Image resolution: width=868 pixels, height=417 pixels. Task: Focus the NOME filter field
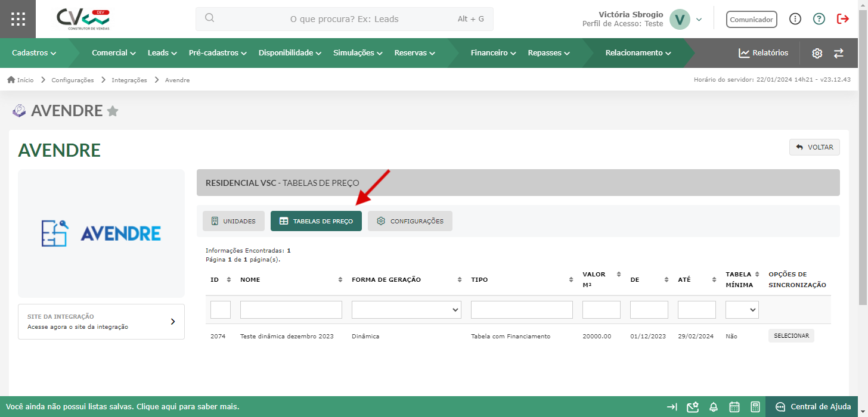(291, 310)
